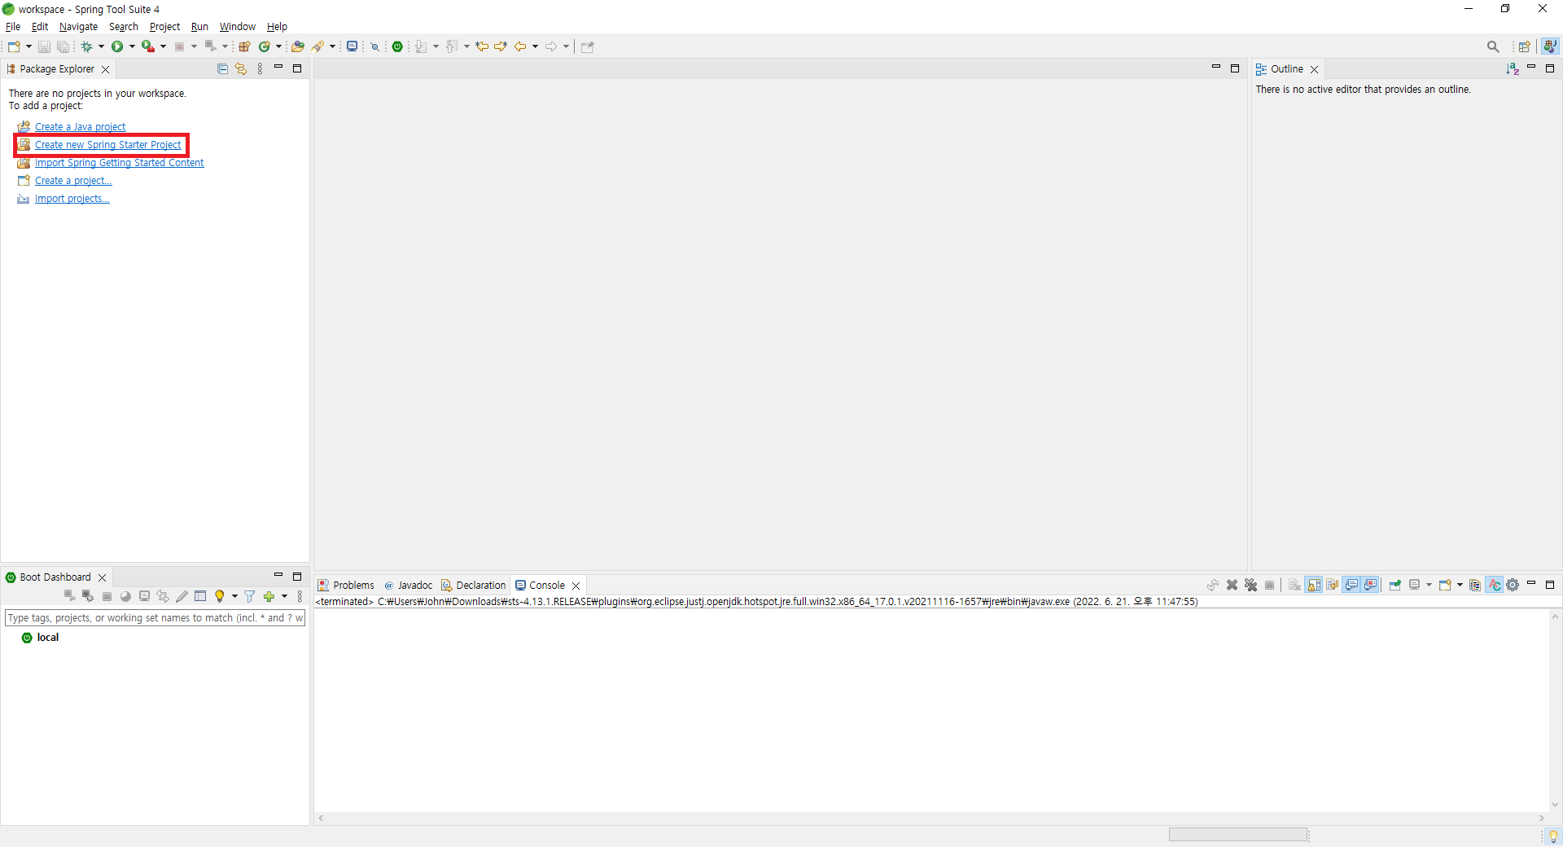Select the local node in Boot Dashboard
Image resolution: width=1563 pixels, height=847 pixels.
(x=48, y=638)
